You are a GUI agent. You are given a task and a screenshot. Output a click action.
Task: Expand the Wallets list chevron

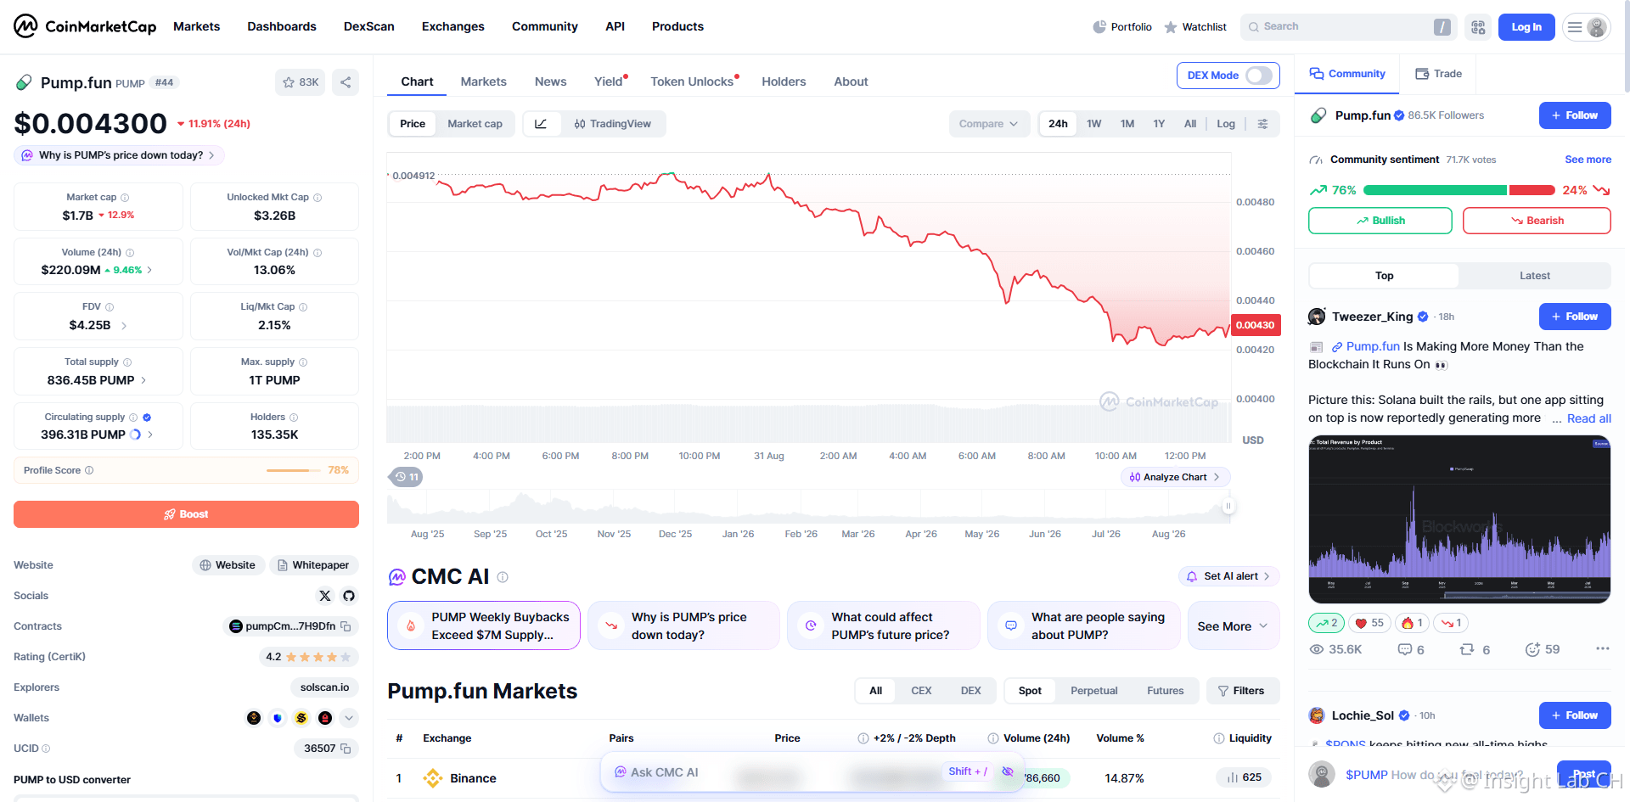click(x=349, y=718)
